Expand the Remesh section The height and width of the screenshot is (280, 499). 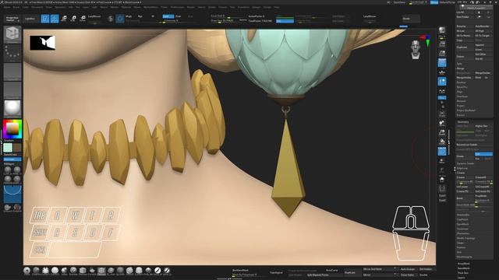point(461,101)
